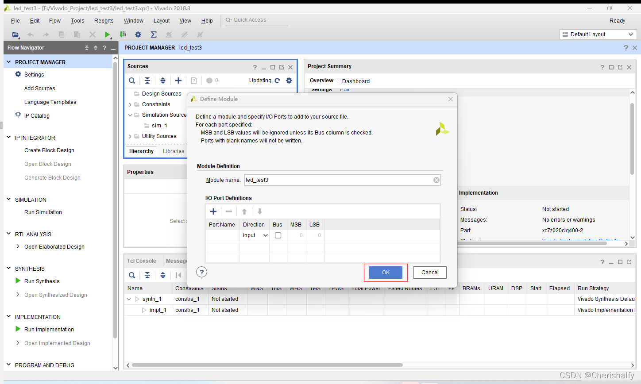Select sim_1 in the Sources tree
This screenshot has width=641, height=384.
(x=159, y=126)
